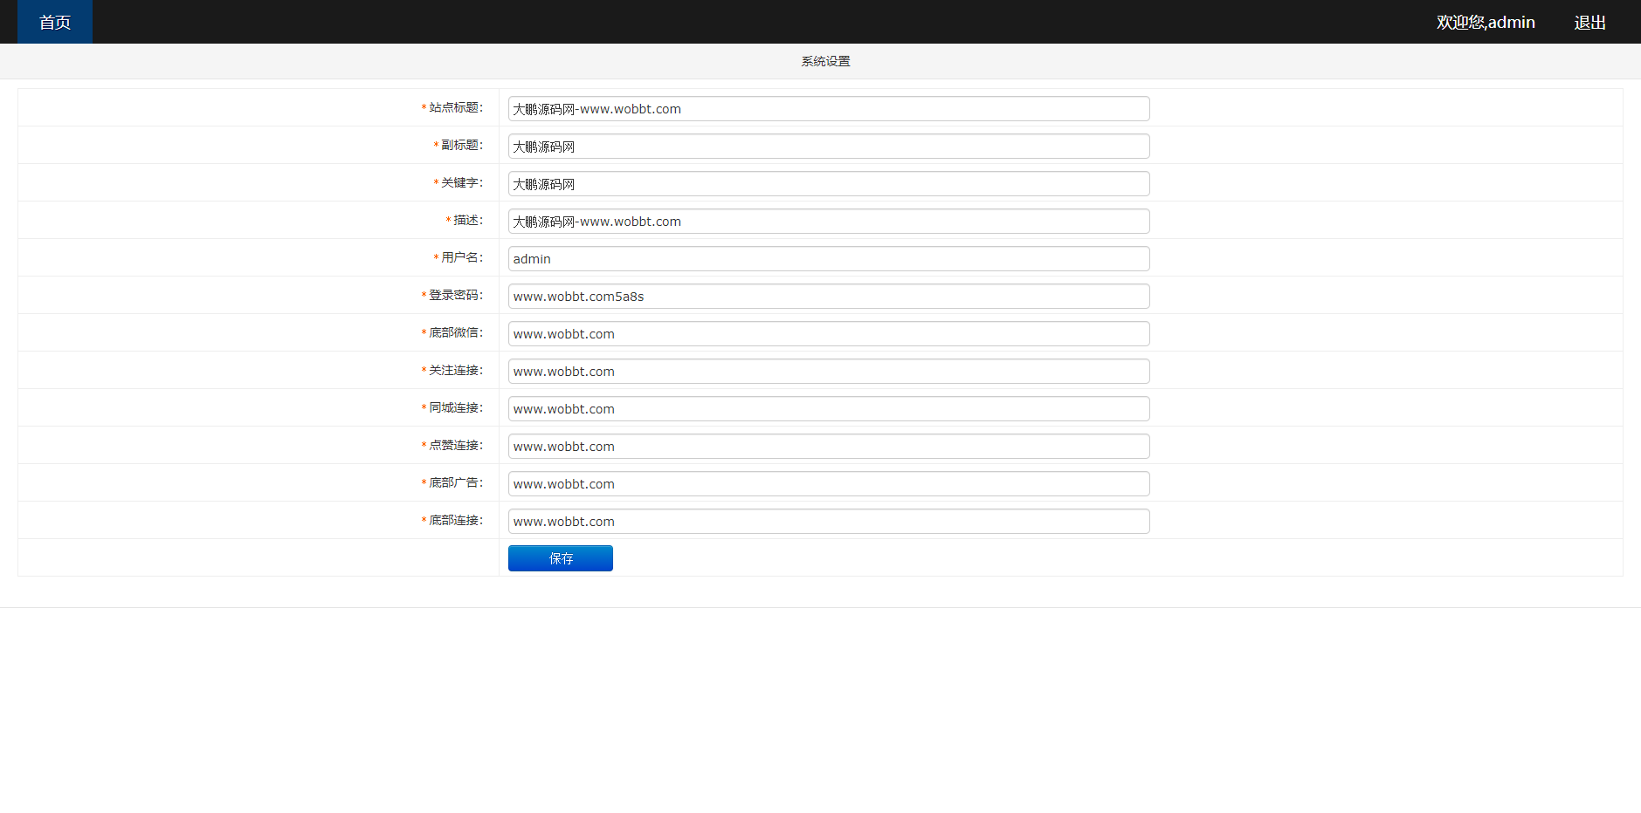Click the black top navigation bar
This screenshot has width=1641, height=813.
[786, 21]
